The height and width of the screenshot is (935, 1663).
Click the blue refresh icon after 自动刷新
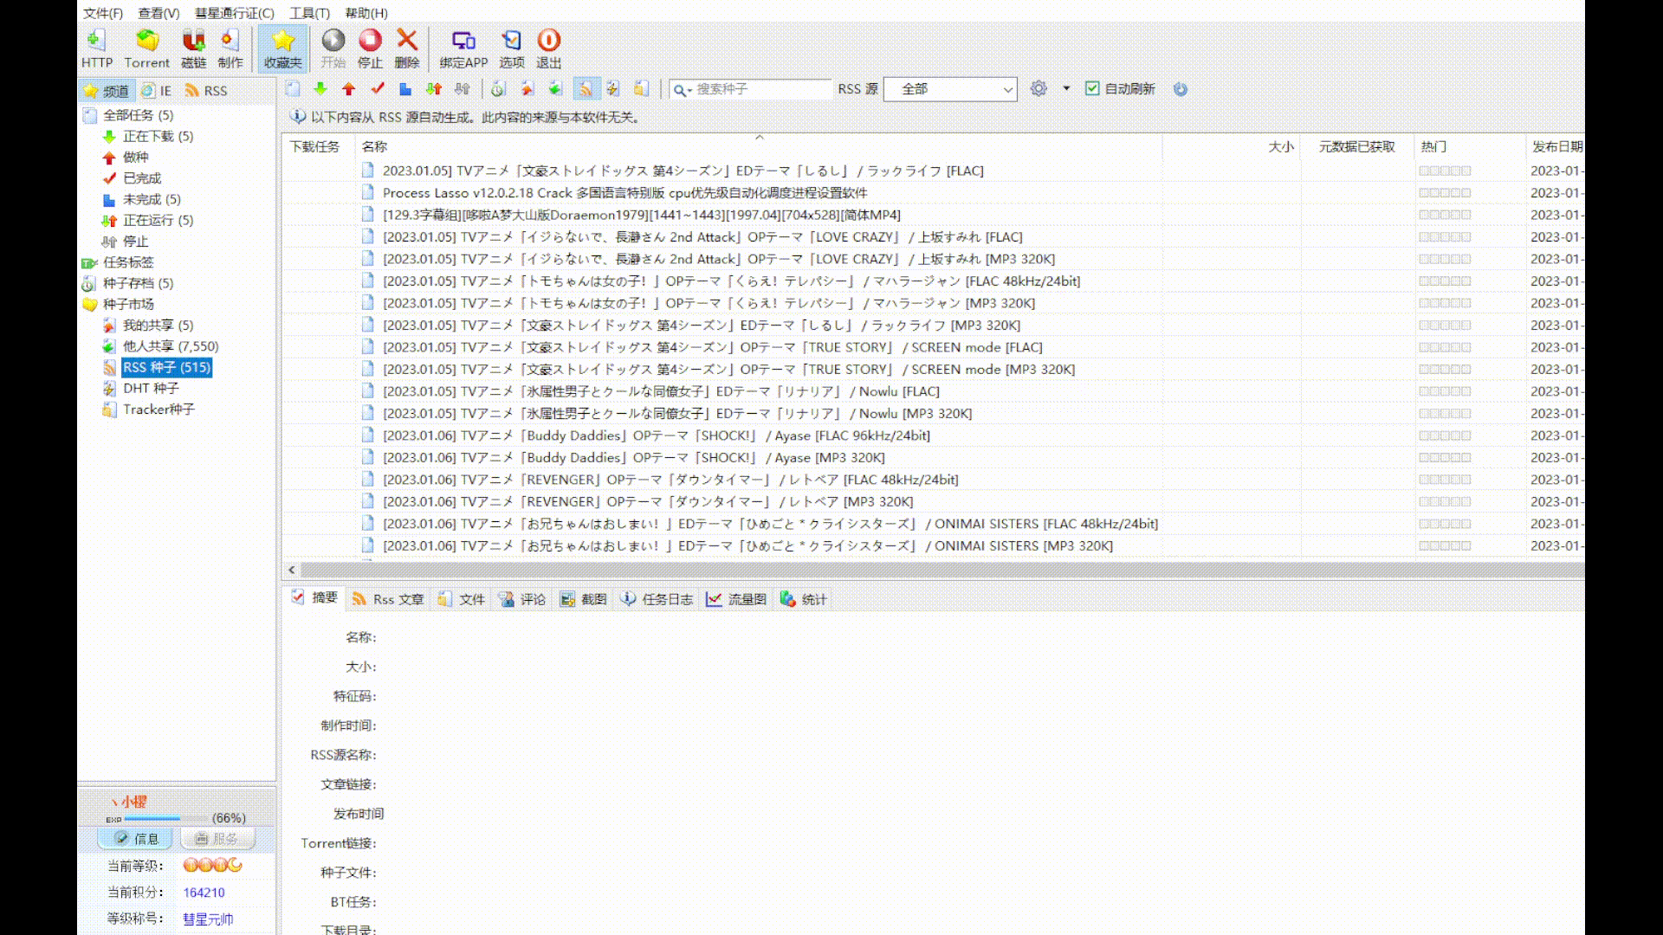coord(1180,88)
